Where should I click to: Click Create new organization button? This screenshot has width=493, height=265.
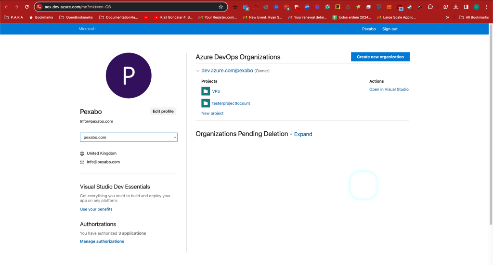[x=380, y=57]
